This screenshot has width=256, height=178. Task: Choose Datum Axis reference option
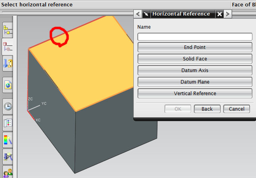point(195,70)
